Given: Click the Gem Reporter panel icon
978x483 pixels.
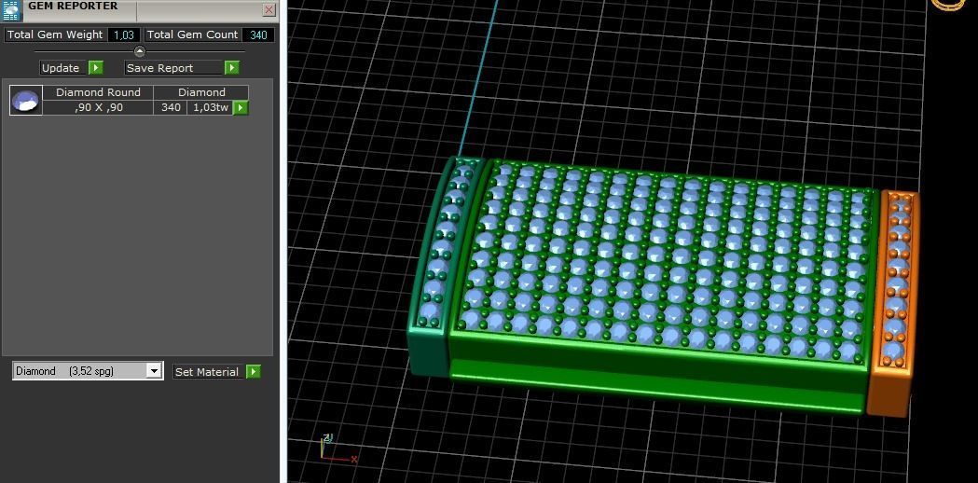Looking at the screenshot, I should [x=12, y=10].
